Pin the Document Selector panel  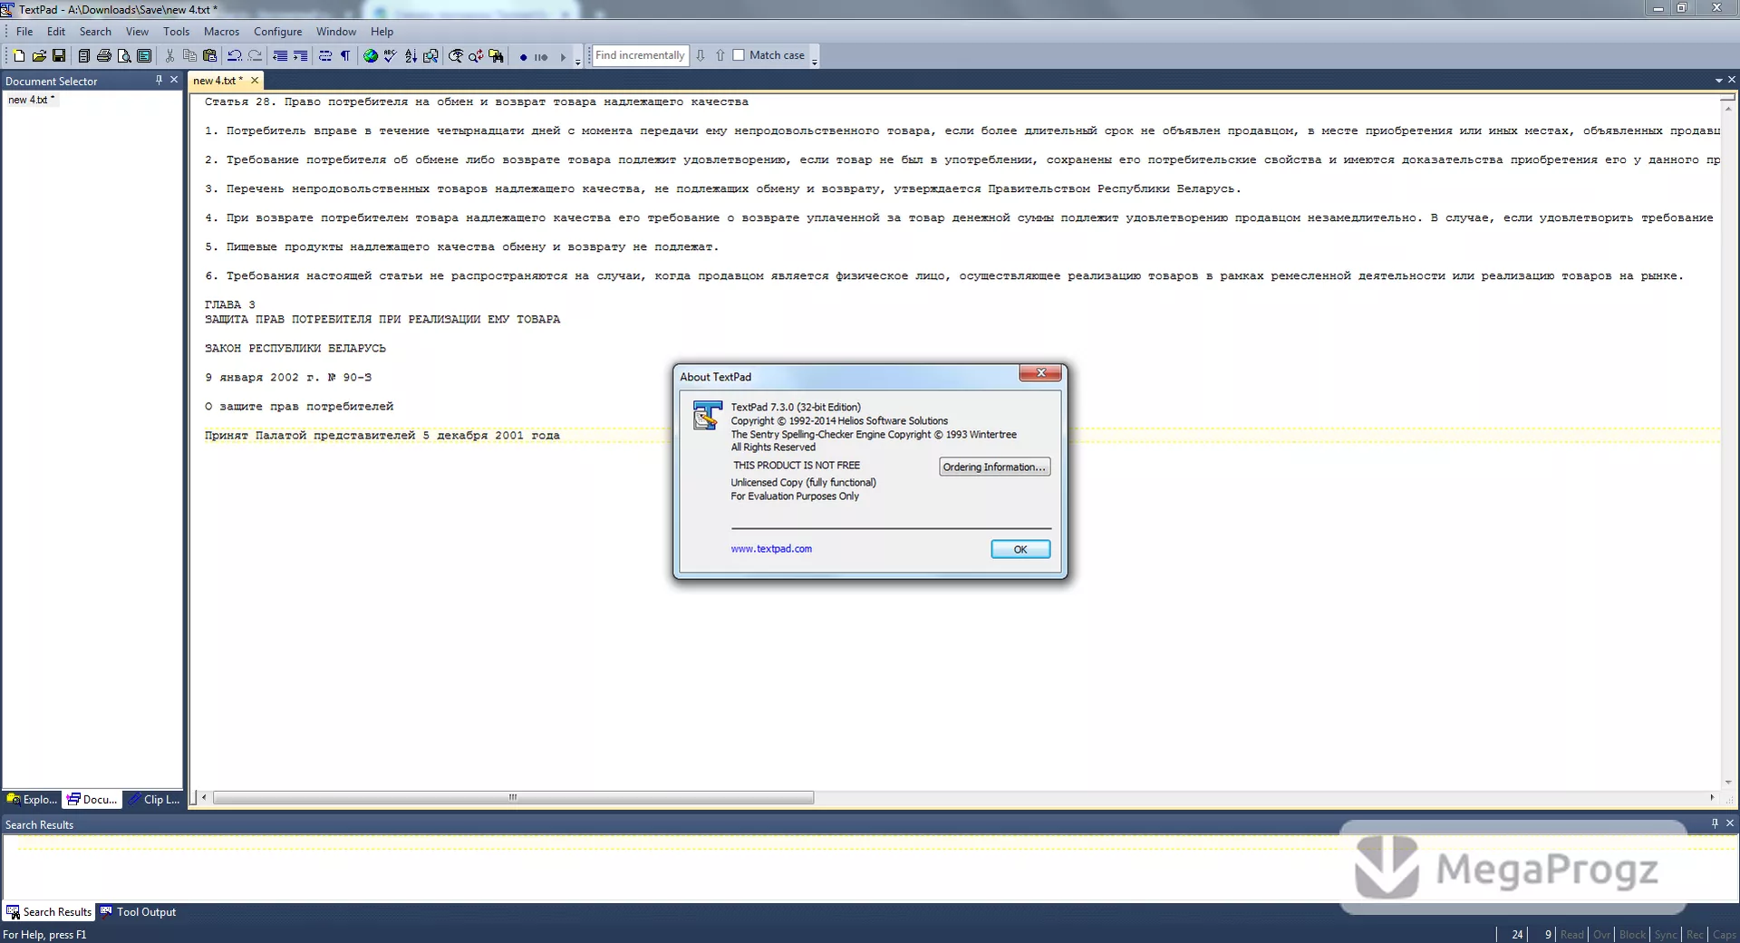[x=159, y=81]
